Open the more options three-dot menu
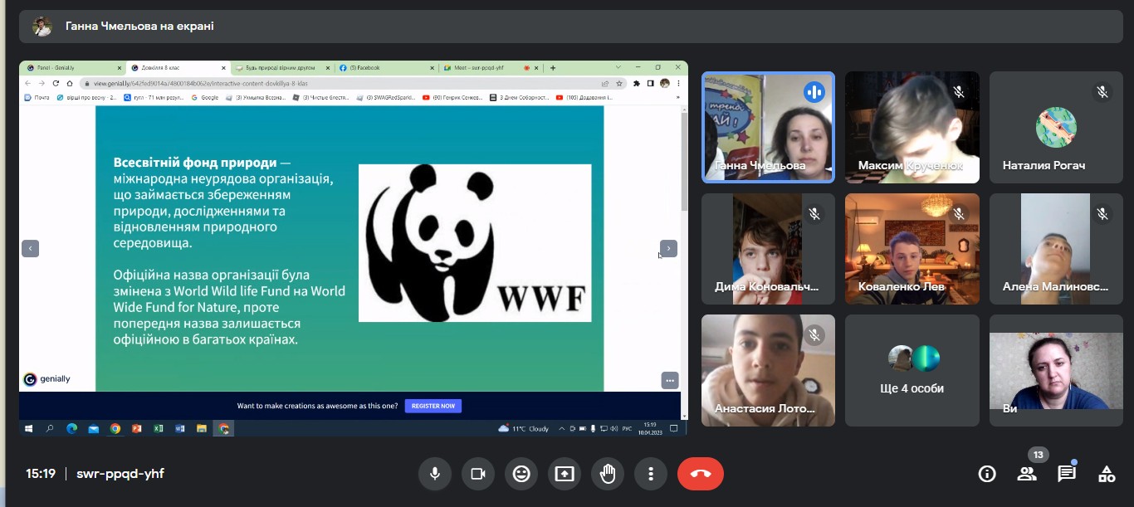 point(651,474)
